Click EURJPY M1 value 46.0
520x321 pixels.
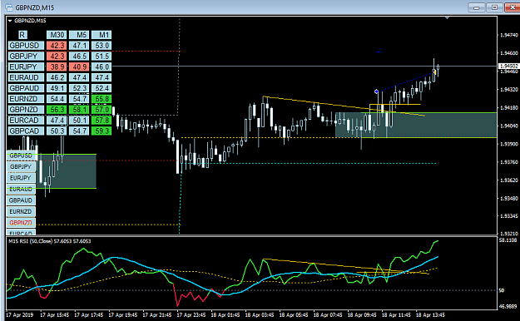coord(102,67)
